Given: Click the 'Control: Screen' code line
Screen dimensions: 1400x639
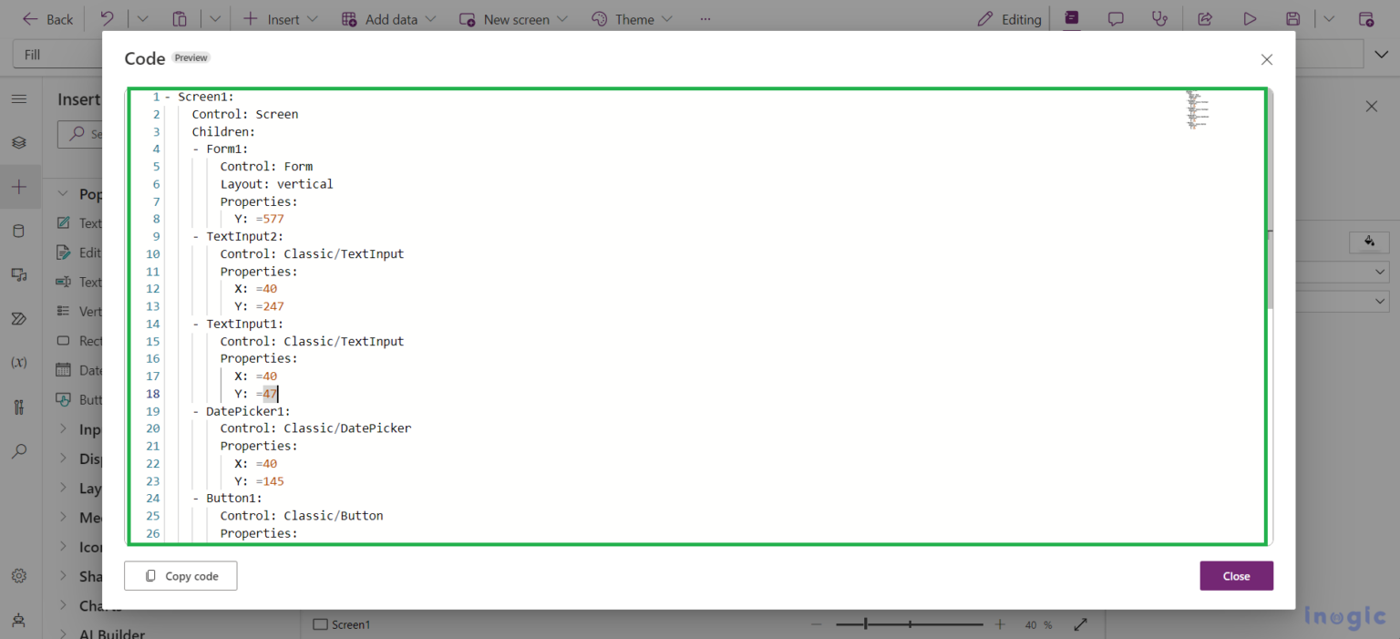Looking at the screenshot, I should [245, 114].
